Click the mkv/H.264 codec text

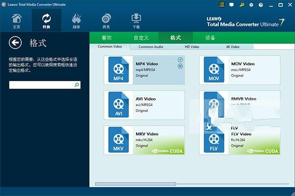[144, 140]
